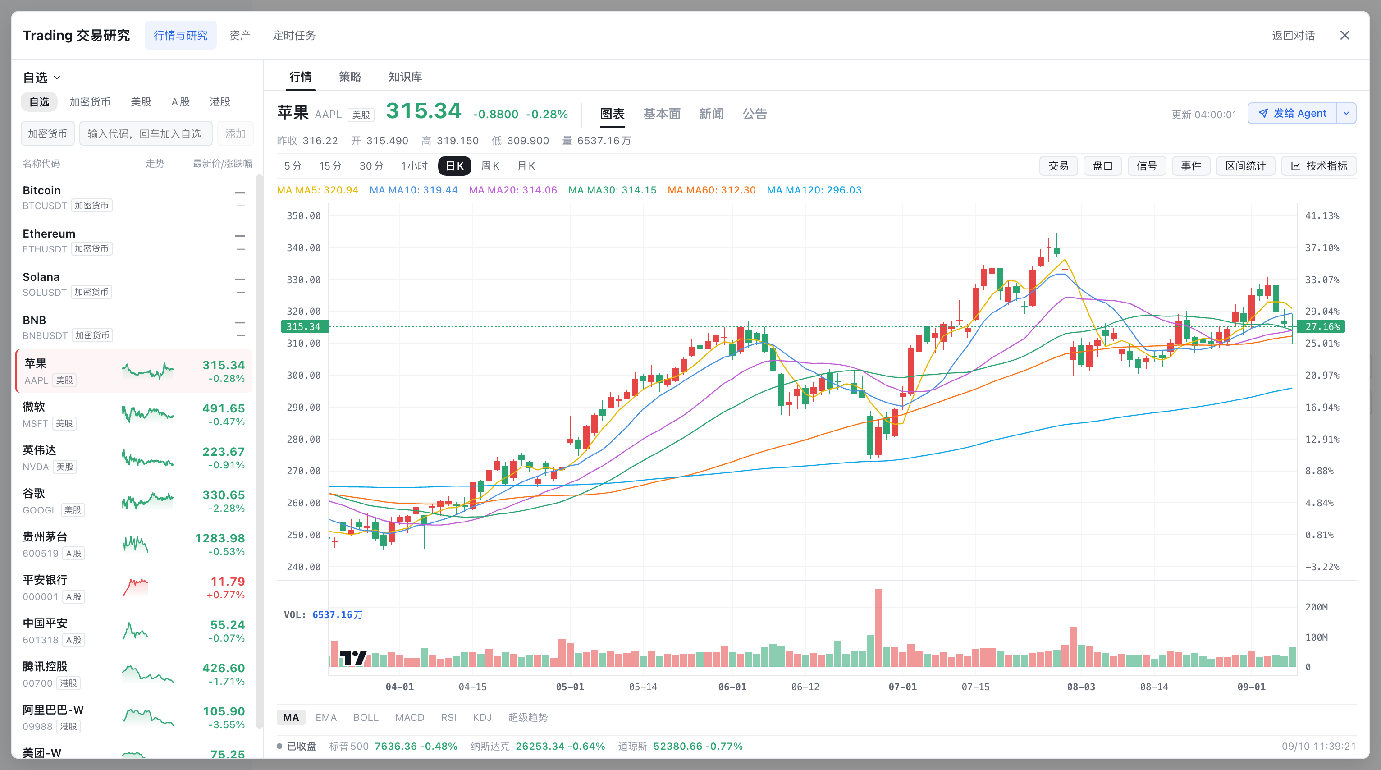Enable the MACD indicator
Screen dimensions: 1381x770
tap(410, 717)
